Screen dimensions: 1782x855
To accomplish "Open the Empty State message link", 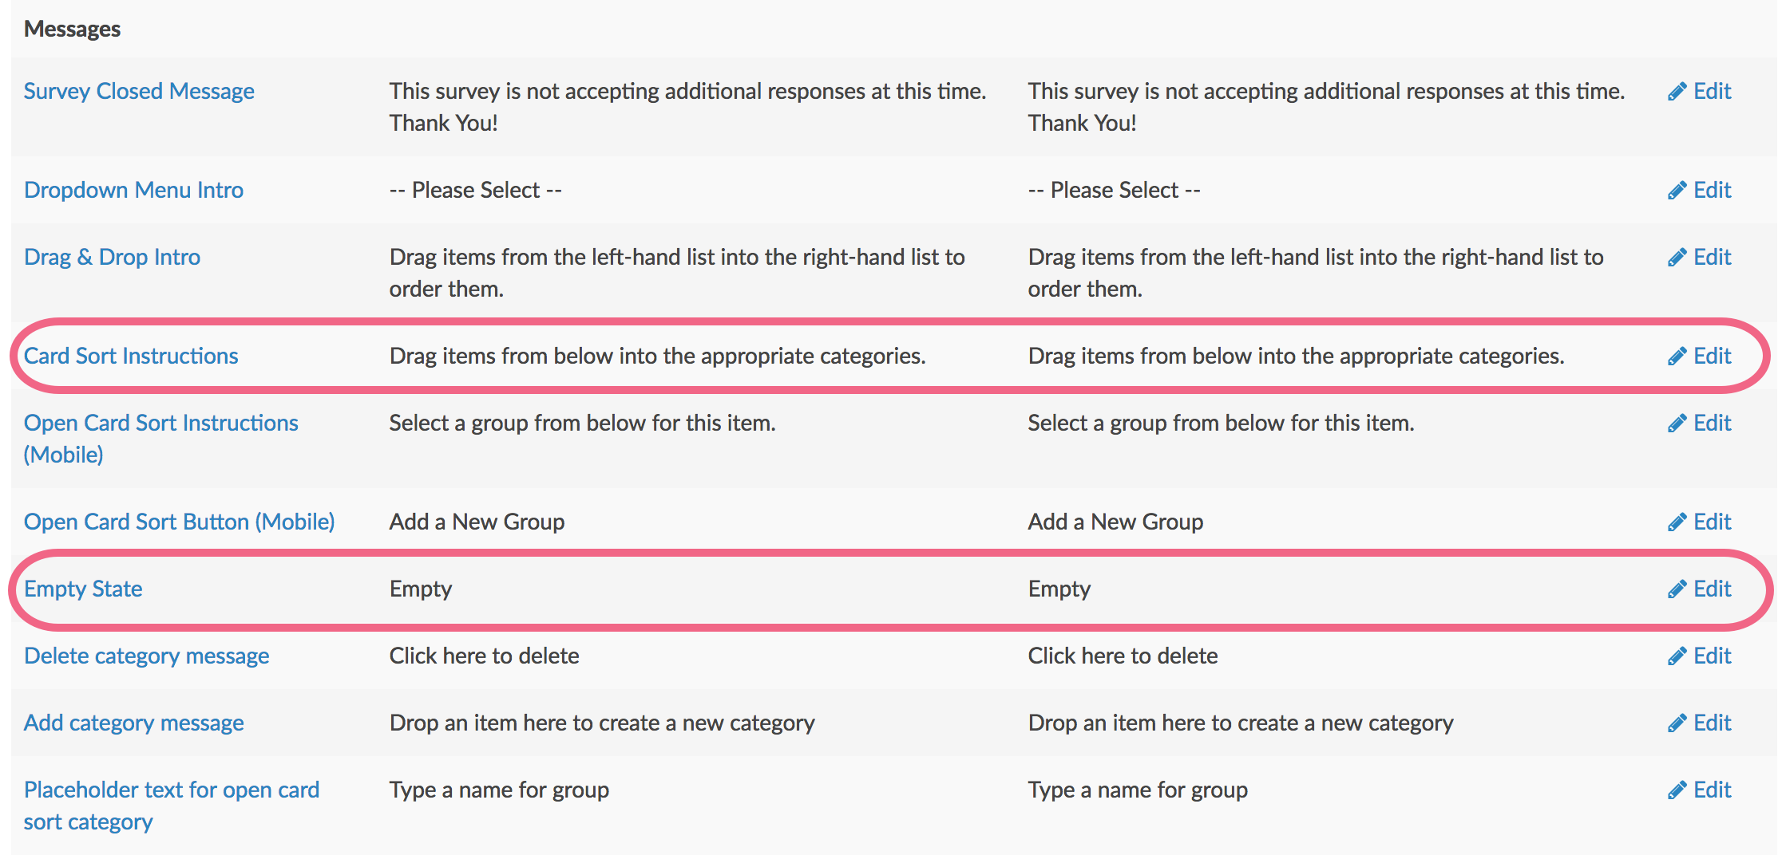I will tap(83, 589).
